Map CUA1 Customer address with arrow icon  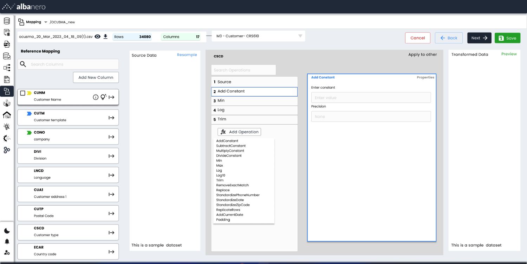click(x=111, y=194)
